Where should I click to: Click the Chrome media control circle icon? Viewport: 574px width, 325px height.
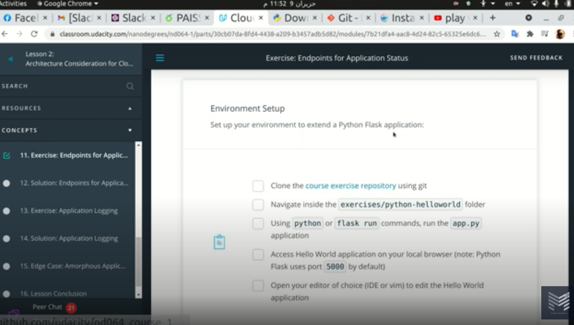pos(529,18)
